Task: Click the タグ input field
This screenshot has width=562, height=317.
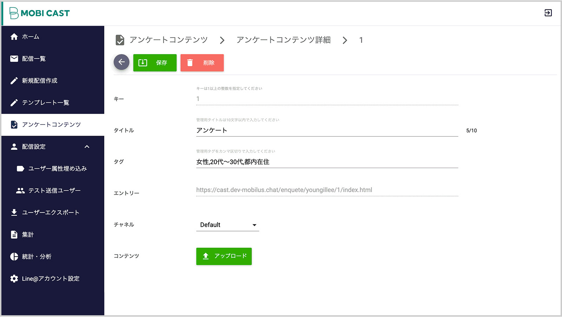Action: click(x=327, y=162)
